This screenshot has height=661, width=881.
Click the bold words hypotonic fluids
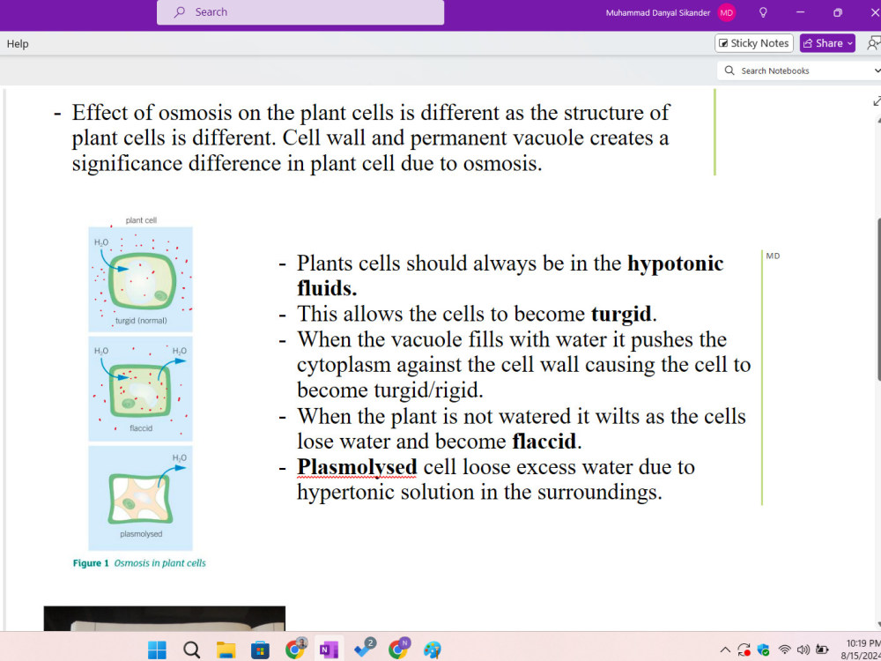click(510, 275)
